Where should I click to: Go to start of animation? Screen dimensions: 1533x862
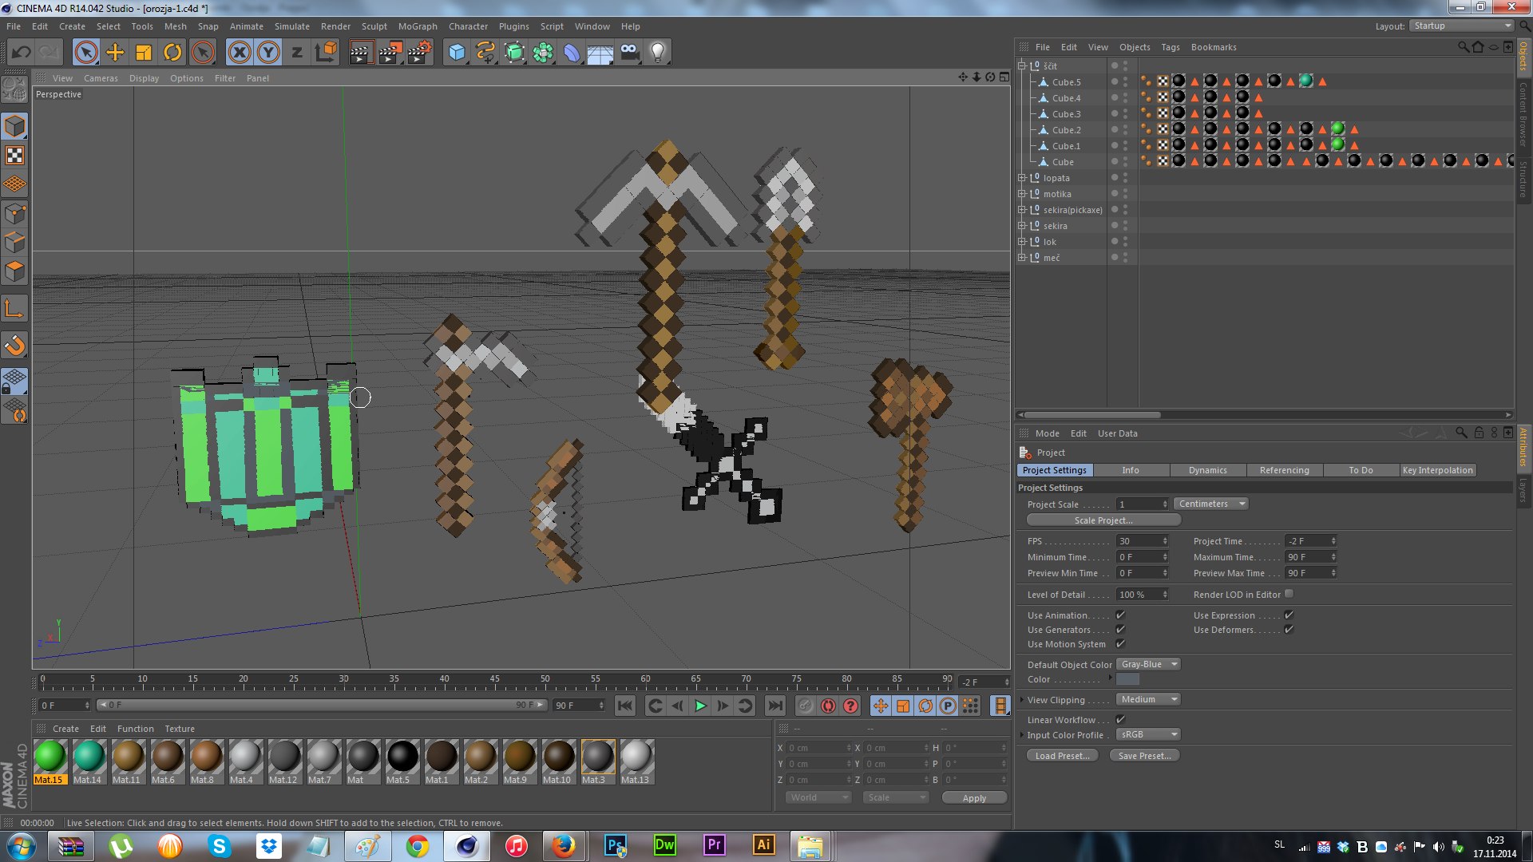click(x=625, y=706)
